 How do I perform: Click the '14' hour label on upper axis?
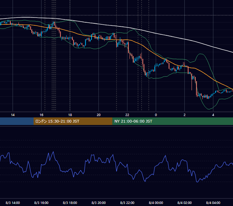point(13,115)
